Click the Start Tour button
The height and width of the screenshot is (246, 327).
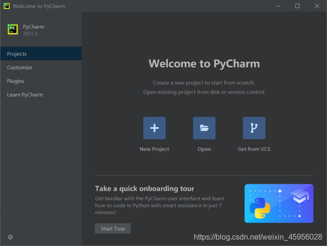113,228
